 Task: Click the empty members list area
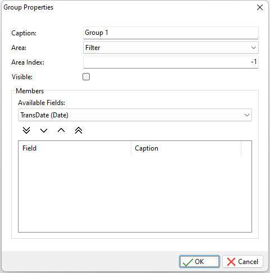click(135, 193)
